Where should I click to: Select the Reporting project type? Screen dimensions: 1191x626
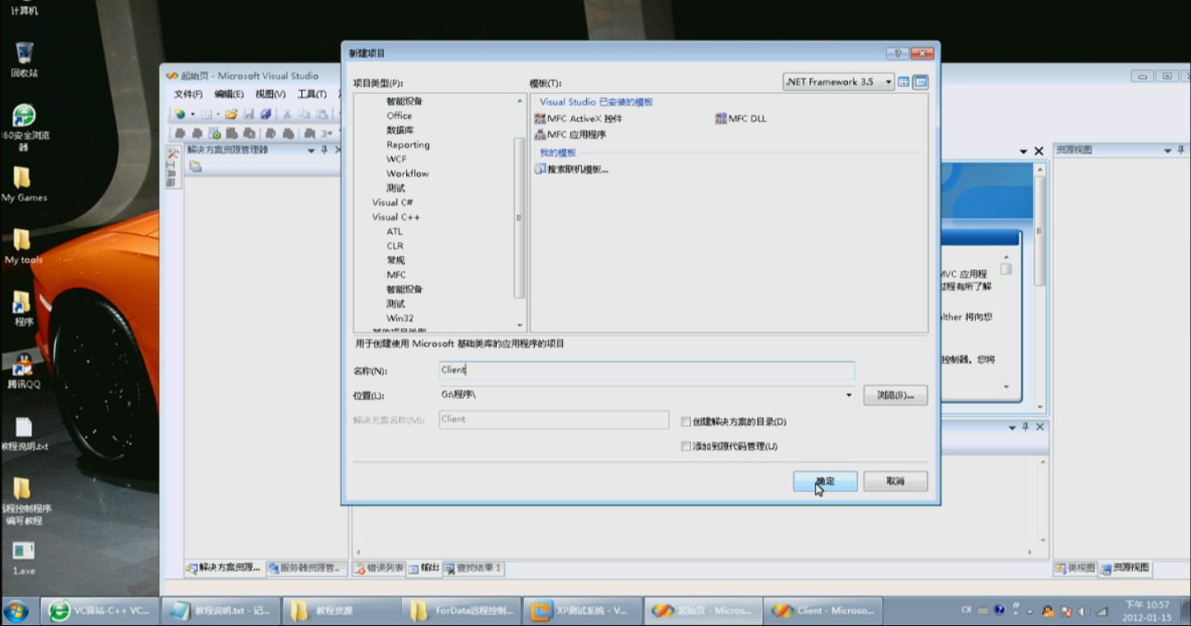click(x=408, y=145)
